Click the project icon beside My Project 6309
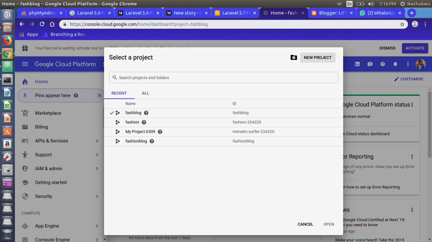432x242 pixels. pos(117,132)
